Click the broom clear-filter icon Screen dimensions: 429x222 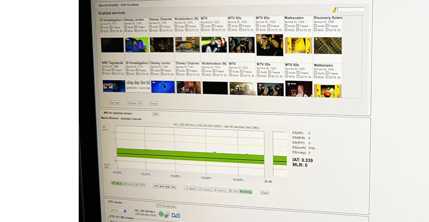pyautogui.click(x=334, y=10)
